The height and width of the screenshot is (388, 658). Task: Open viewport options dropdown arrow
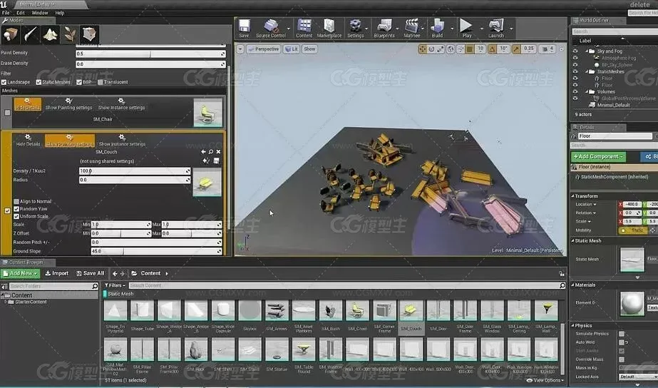(240, 49)
